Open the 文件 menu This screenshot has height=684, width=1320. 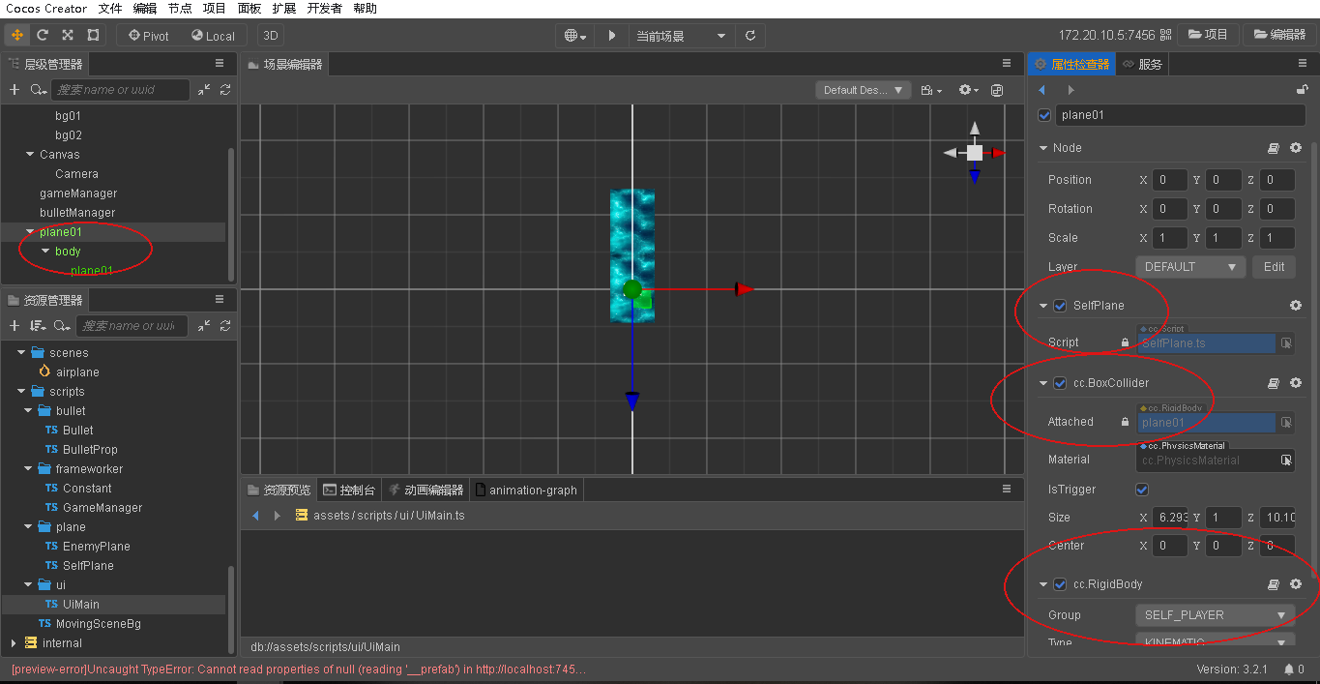tap(110, 9)
